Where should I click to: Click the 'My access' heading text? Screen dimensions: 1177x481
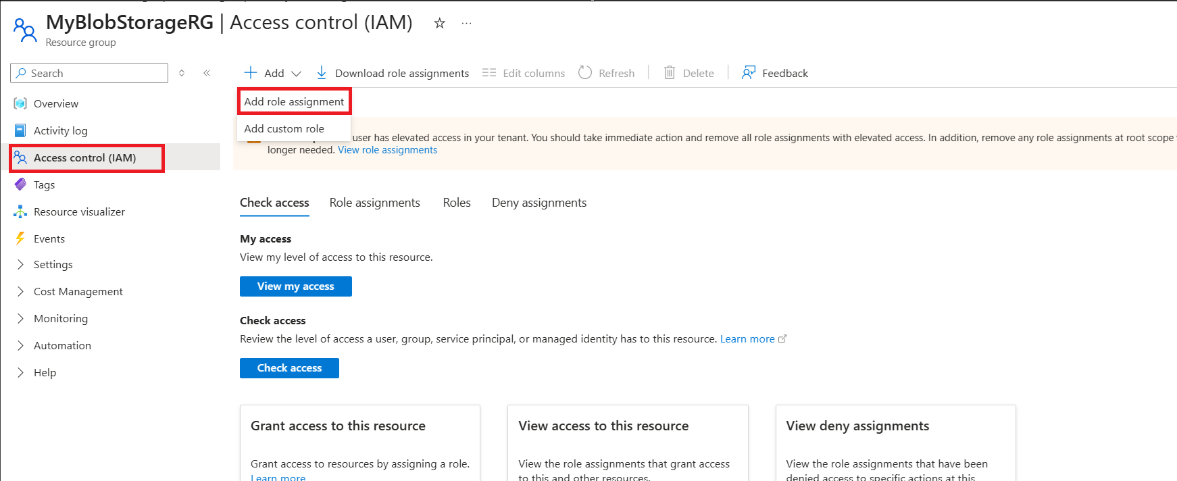(x=266, y=239)
